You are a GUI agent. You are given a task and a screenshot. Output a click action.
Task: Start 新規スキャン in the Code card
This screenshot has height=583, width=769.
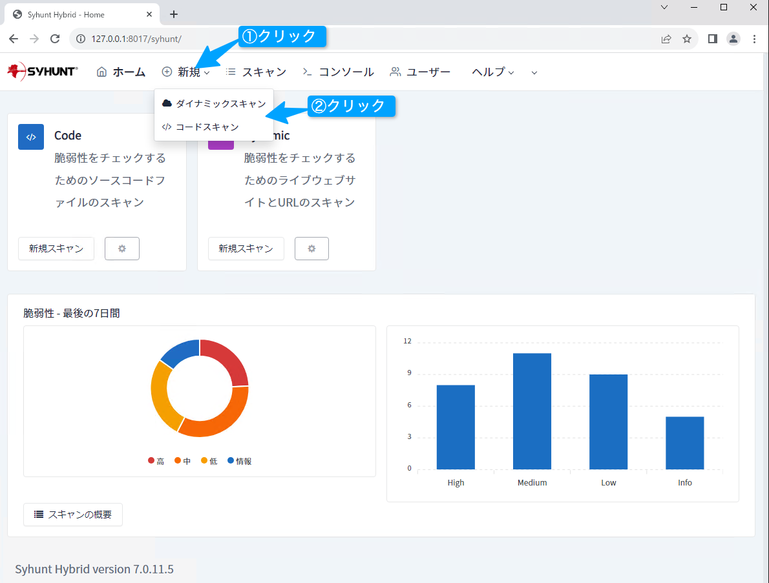click(56, 249)
